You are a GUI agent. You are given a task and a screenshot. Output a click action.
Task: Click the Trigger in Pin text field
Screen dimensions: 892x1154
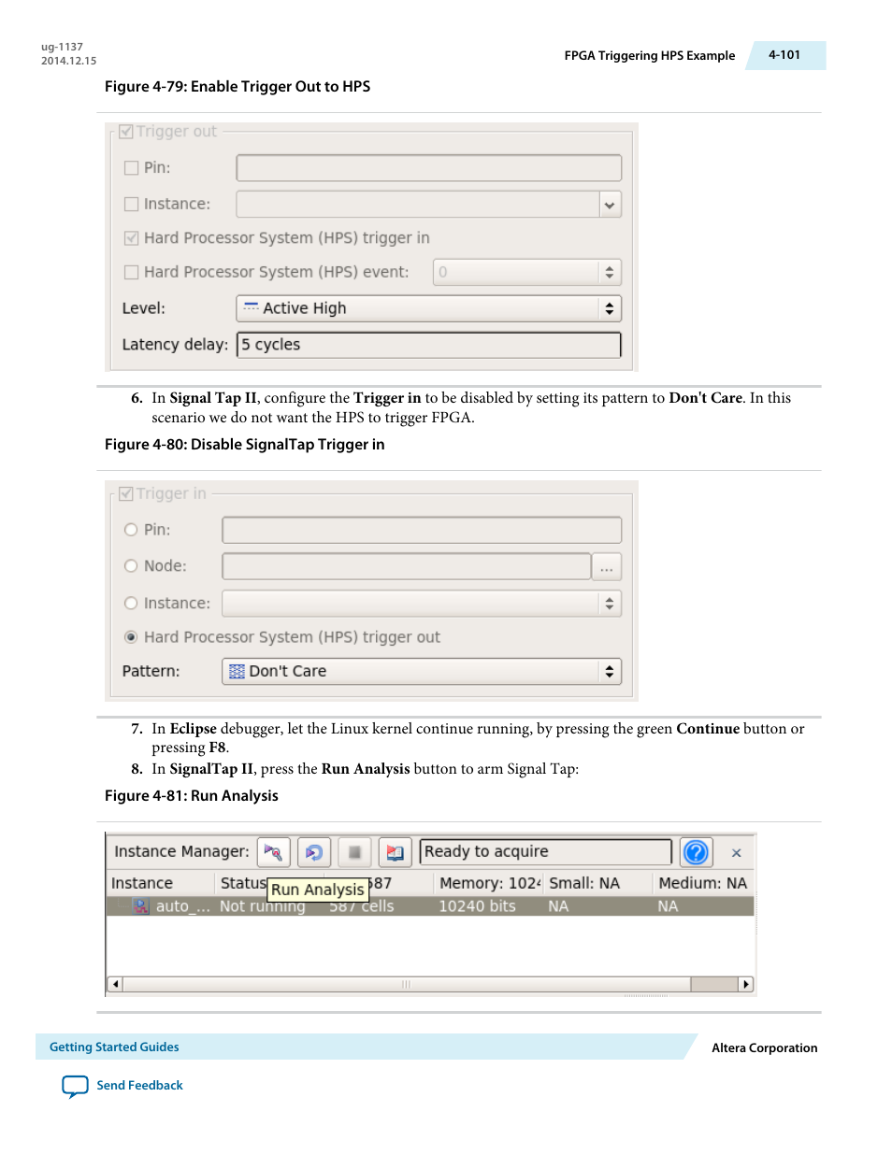[422, 530]
